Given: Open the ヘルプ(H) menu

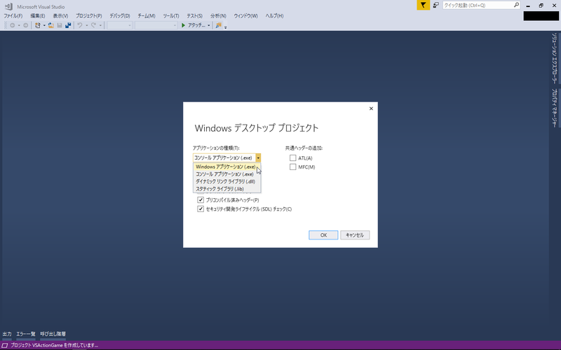Looking at the screenshot, I should [274, 15].
